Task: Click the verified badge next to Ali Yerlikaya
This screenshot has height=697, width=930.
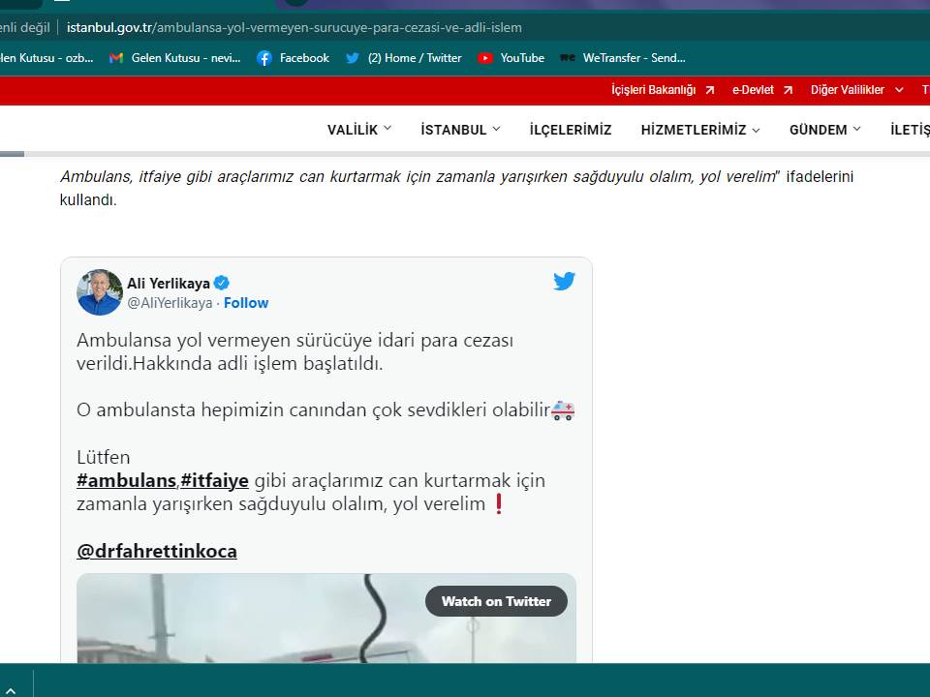Action: [x=221, y=284]
